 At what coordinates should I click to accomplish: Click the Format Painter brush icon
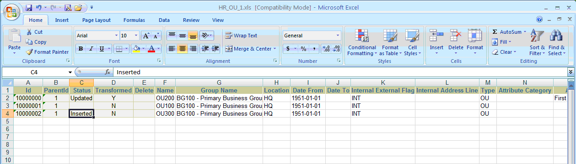(30, 52)
